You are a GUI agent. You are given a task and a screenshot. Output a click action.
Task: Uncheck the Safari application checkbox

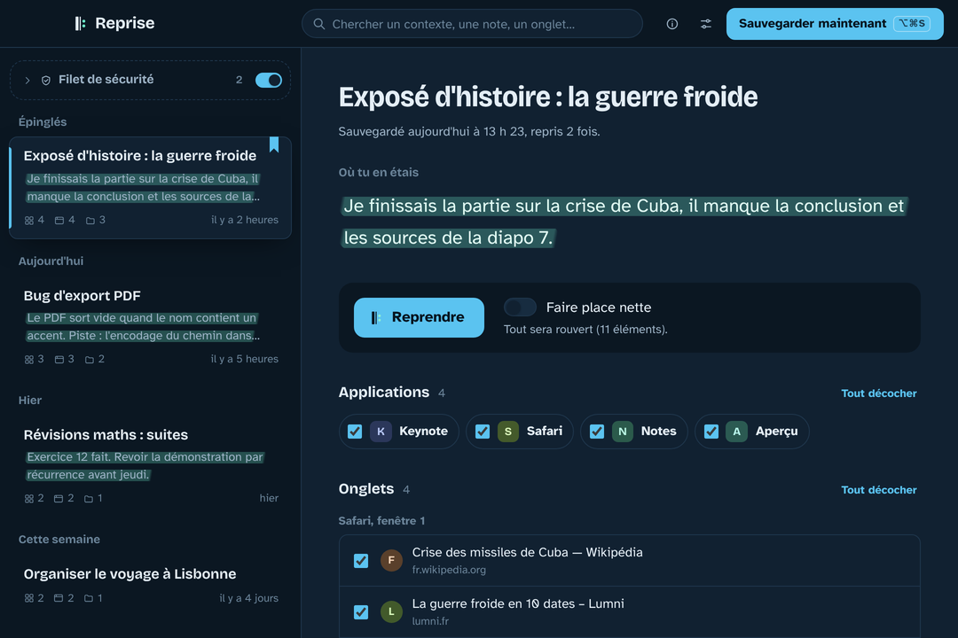click(483, 431)
